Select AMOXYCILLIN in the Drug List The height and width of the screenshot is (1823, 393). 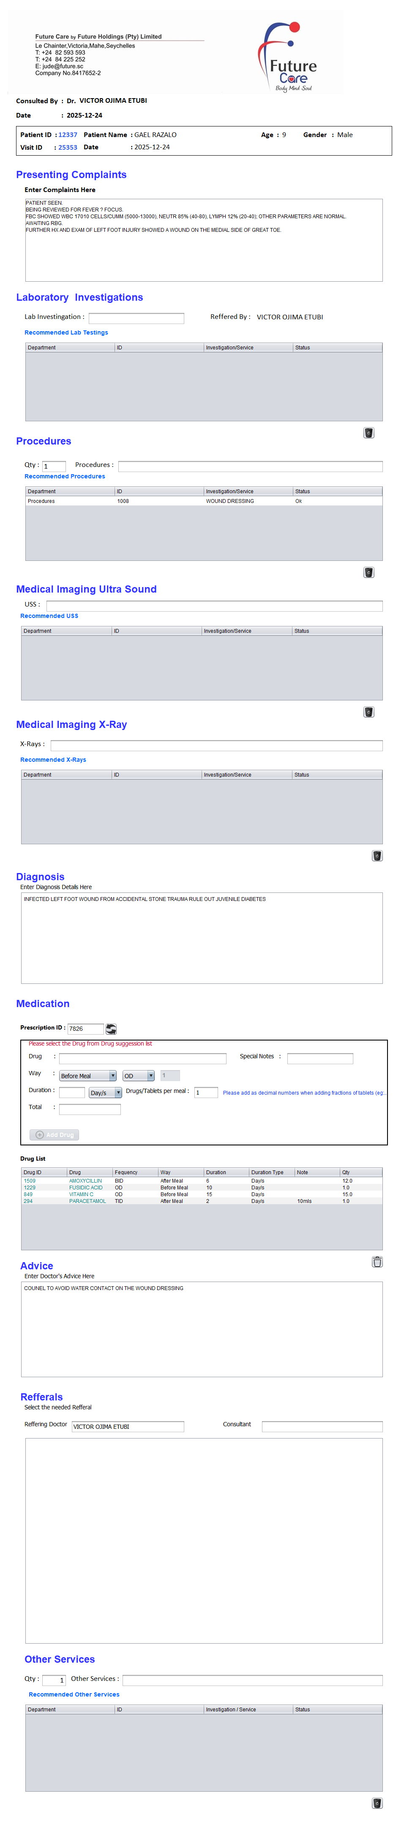[85, 1181]
